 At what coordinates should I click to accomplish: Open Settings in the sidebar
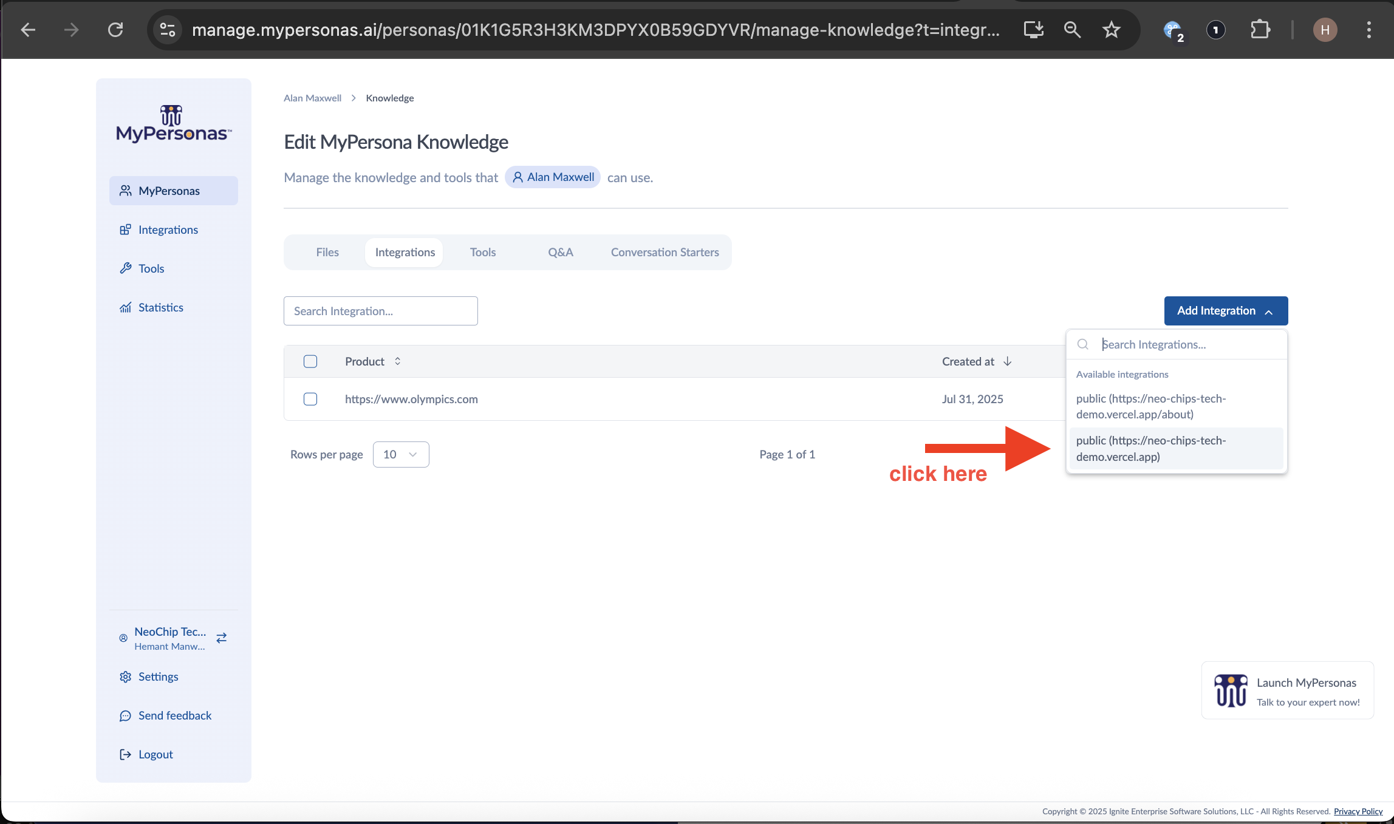coord(174,676)
